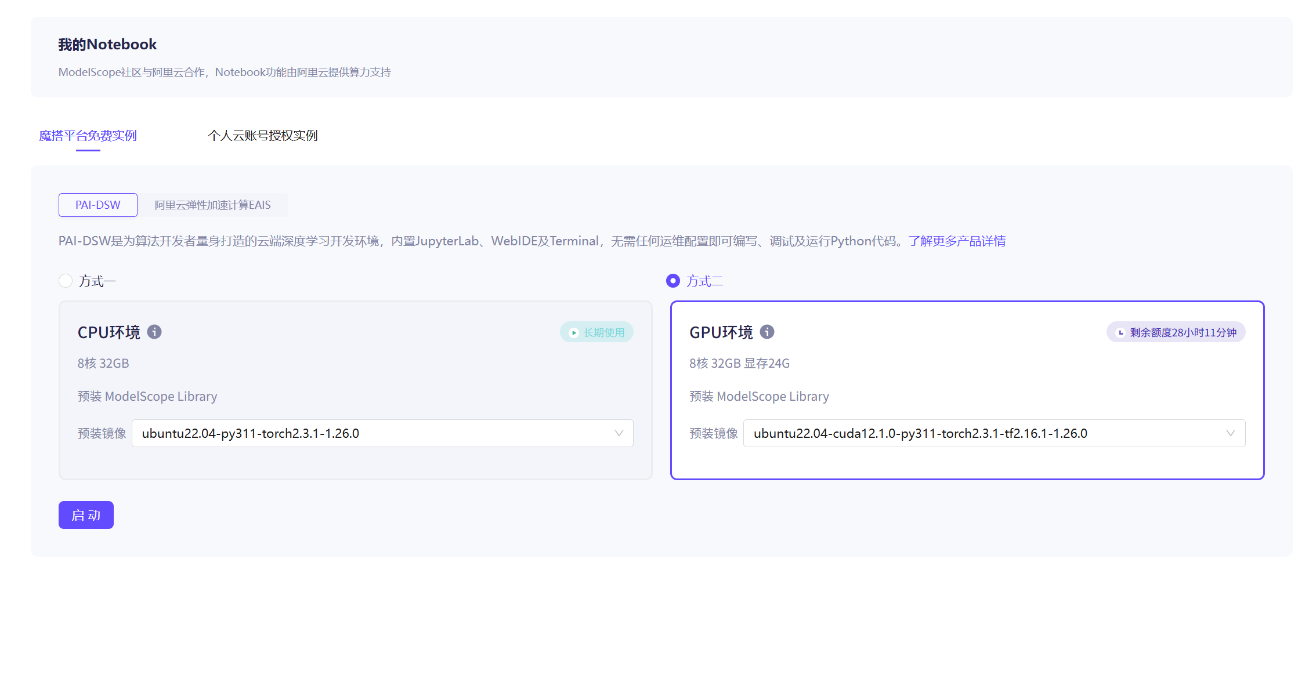This screenshot has height=689, width=1316.
Task: Click the clock icon in remaining quota badge
Action: (x=1120, y=332)
